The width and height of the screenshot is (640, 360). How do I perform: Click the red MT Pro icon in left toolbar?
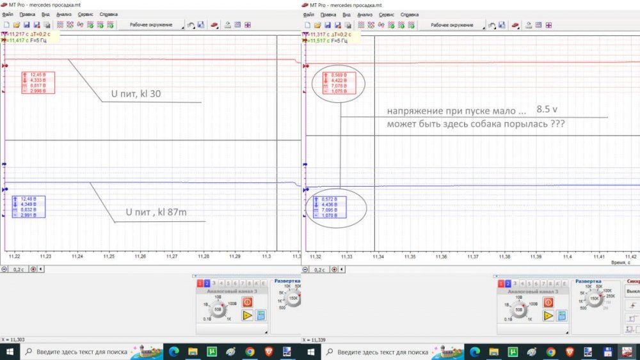(x=214, y=25)
